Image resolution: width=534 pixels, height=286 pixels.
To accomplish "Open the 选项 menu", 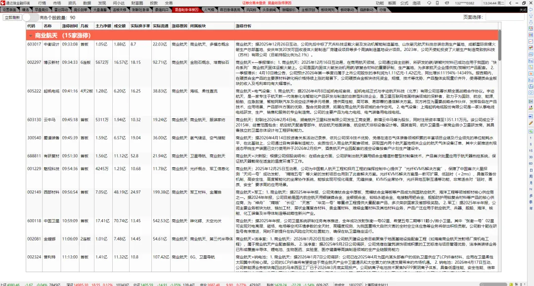I will pos(416,3).
